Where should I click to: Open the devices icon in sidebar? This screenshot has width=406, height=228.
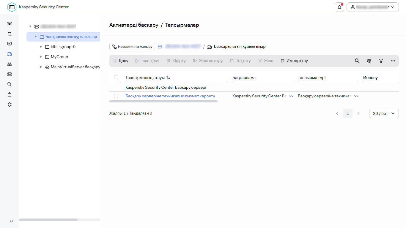tap(10, 54)
